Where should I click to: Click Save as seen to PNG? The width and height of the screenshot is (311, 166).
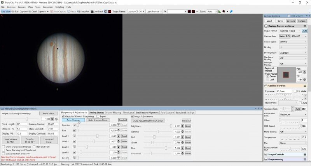pos(10,140)
